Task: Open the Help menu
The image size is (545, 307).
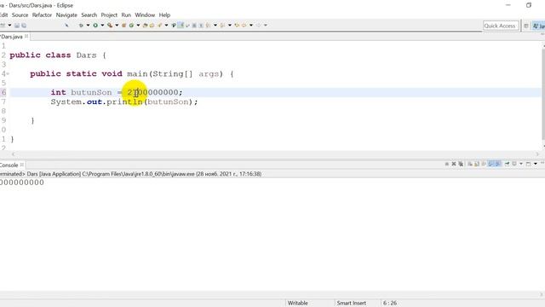Action: point(164,15)
